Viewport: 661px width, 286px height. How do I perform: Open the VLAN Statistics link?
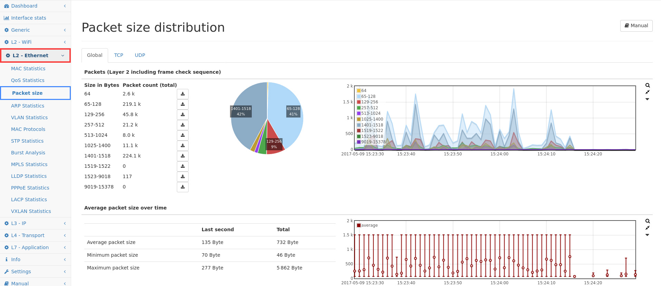coord(29,118)
